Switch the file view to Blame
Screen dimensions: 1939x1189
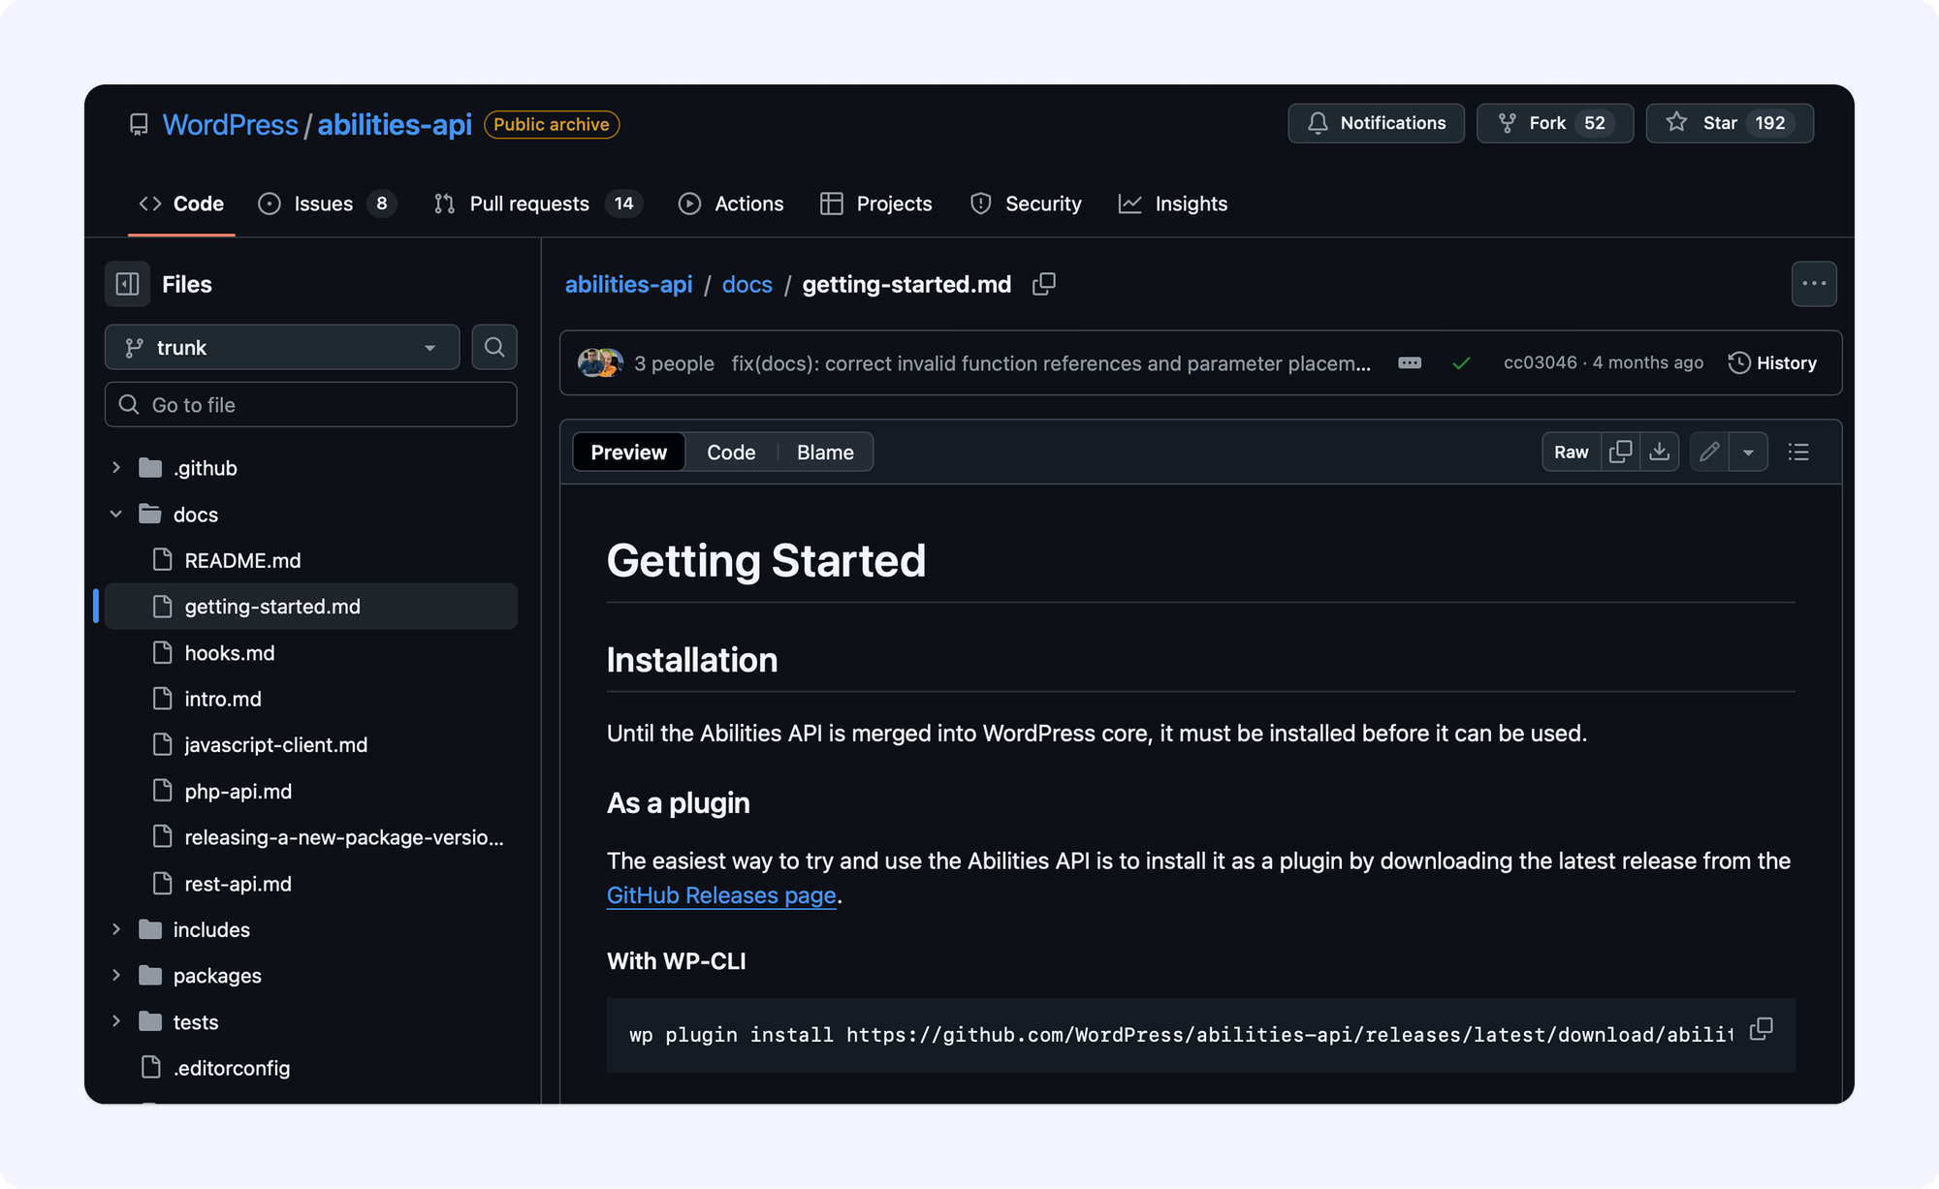(x=825, y=452)
